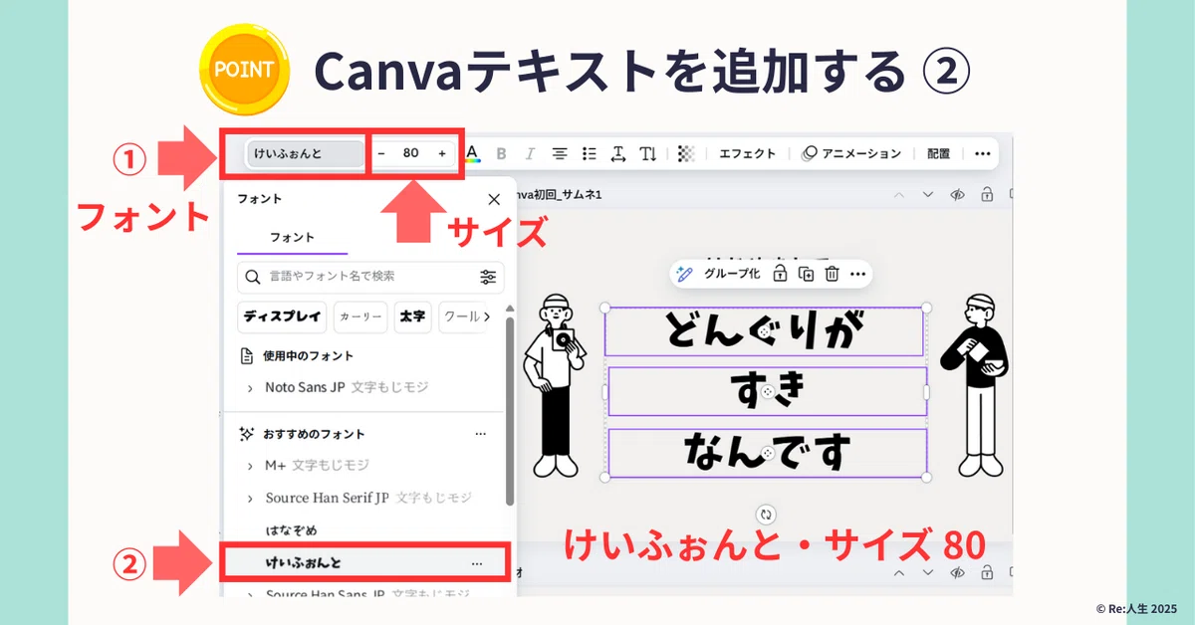The height and width of the screenshot is (625, 1195).
Task: Select the フォント tab in font panel
Action: (x=292, y=238)
